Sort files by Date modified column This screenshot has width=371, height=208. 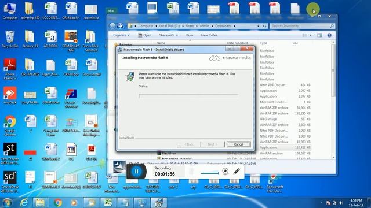[x=237, y=43]
